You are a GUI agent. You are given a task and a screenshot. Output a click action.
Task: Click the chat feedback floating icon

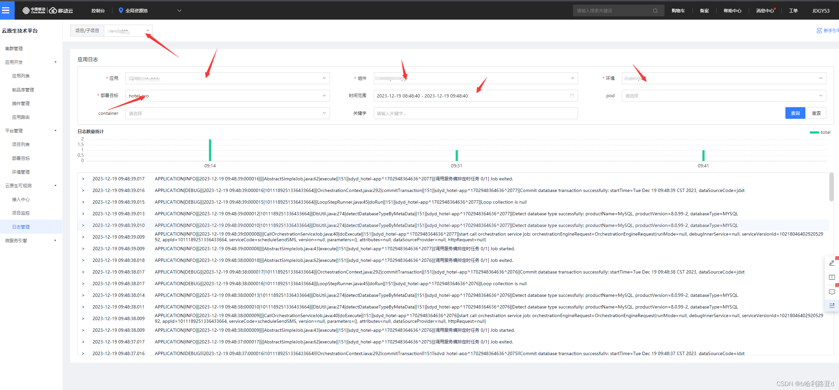point(831,292)
